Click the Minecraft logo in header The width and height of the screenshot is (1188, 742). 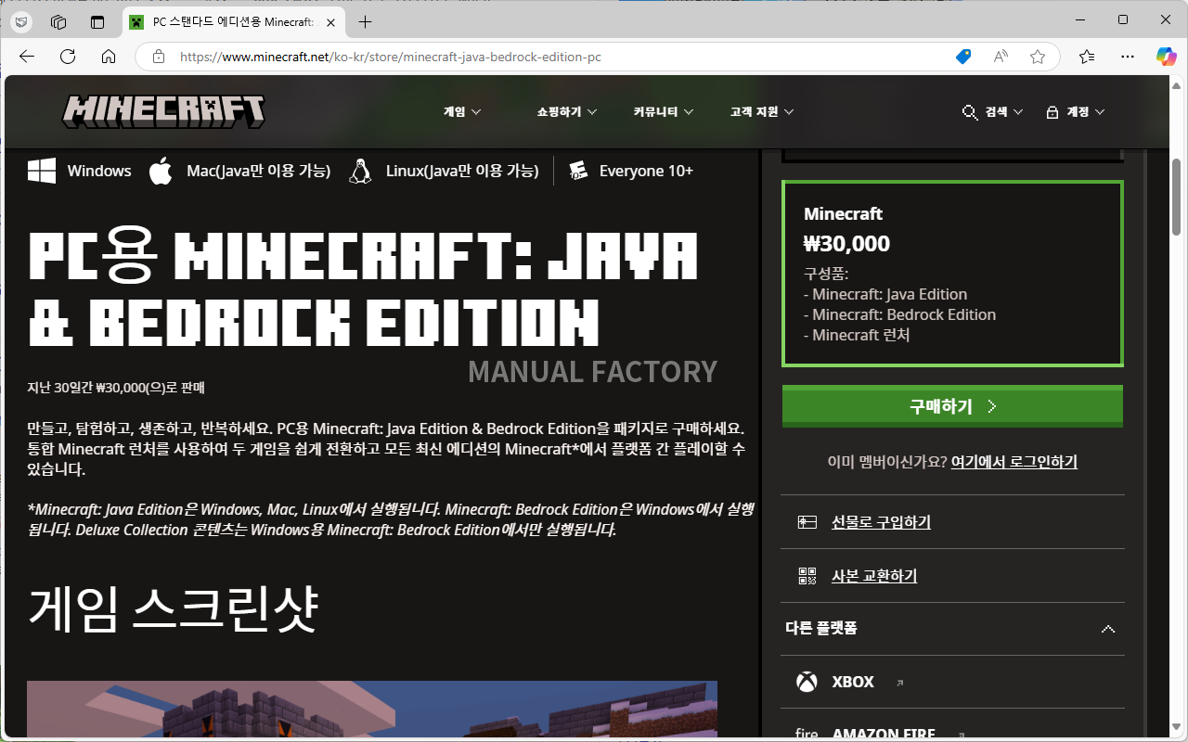click(163, 111)
